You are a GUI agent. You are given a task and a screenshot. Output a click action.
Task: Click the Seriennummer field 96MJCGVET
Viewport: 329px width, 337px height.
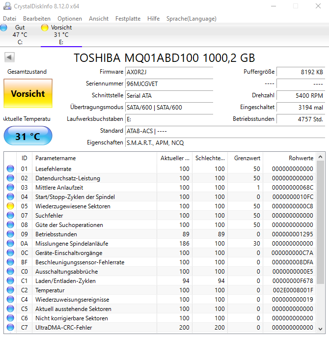169,84
